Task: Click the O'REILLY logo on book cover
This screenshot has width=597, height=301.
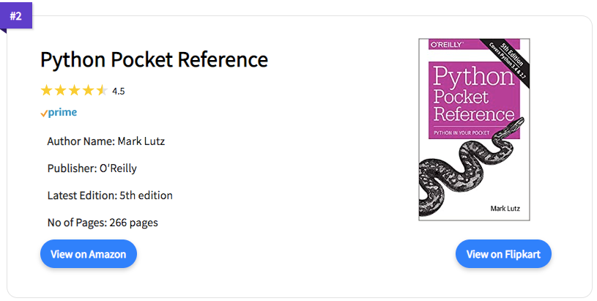Action: (x=447, y=45)
